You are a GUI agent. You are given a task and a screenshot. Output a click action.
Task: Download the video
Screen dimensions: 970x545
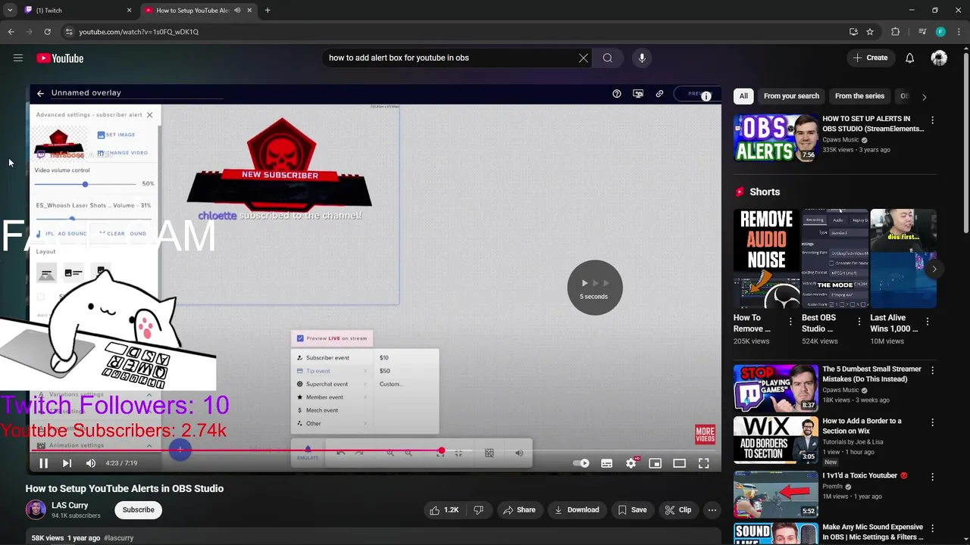577,510
